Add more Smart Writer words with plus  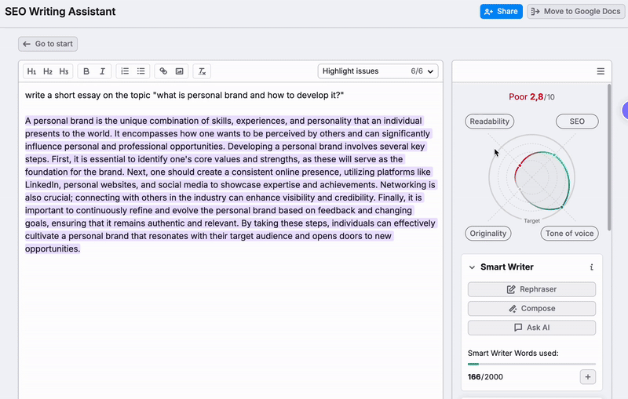(588, 377)
